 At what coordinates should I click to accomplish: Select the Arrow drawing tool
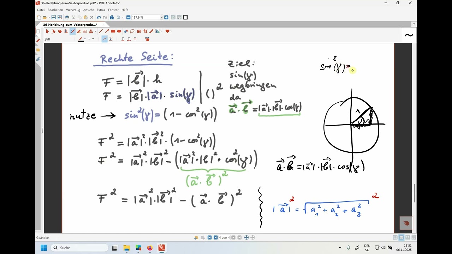107,31
